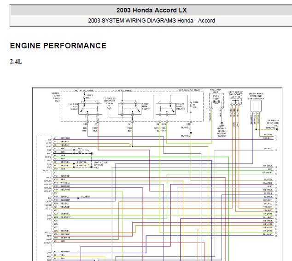Click pin A14 'WHT/BLU' wire label
Image resolution: width=292 pixels, height=261 pixels.
[65, 183]
